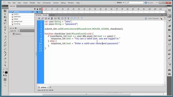
Task: Select the Pencil tool
Action: (5, 39)
